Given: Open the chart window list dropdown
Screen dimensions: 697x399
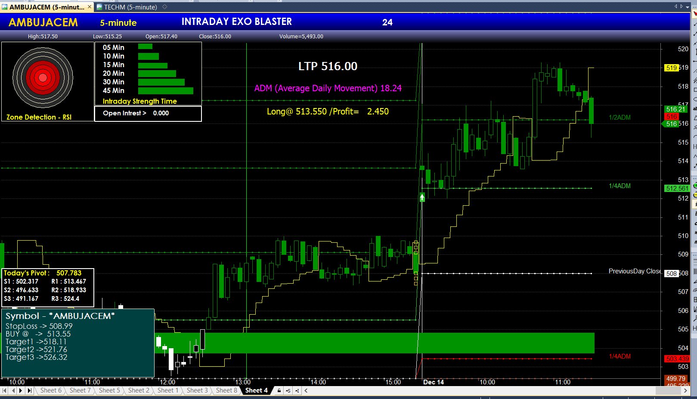Looking at the screenshot, I should 688,7.
